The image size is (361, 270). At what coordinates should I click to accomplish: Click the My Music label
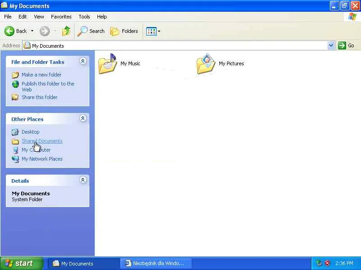[130, 63]
